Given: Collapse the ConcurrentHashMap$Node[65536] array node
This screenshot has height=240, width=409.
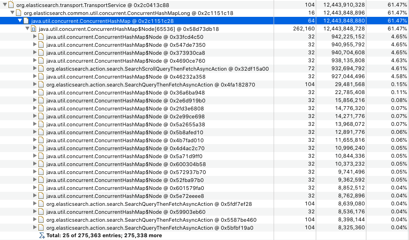Looking at the screenshot, I should tap(27, 29).
